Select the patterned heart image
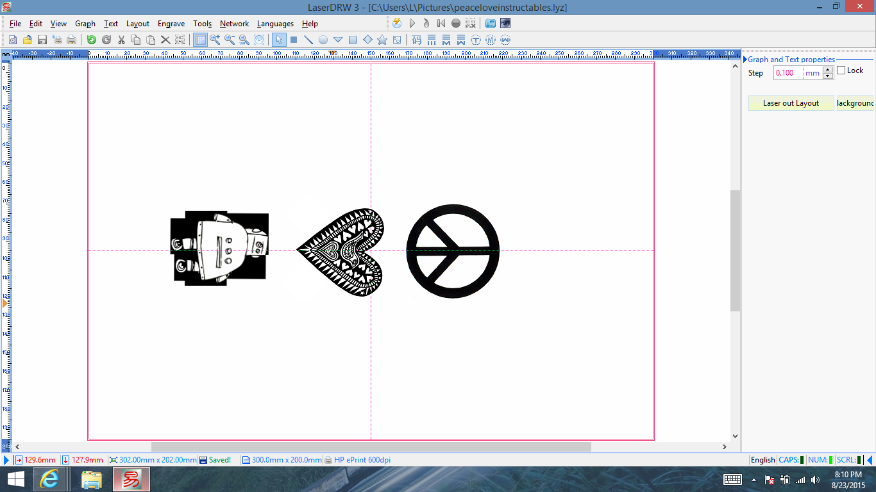876x492 pixels. [340, 252]
